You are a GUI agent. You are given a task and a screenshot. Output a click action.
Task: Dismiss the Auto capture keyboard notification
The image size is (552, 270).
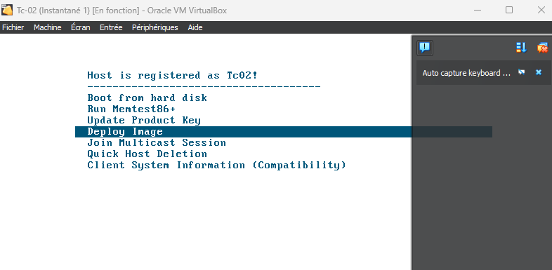[539, 72]
